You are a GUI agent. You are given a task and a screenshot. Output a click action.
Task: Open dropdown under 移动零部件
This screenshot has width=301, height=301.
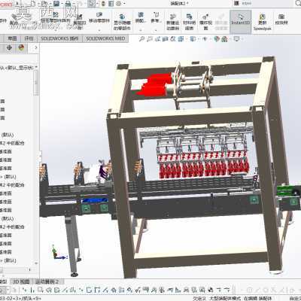[x=99, y=29]
